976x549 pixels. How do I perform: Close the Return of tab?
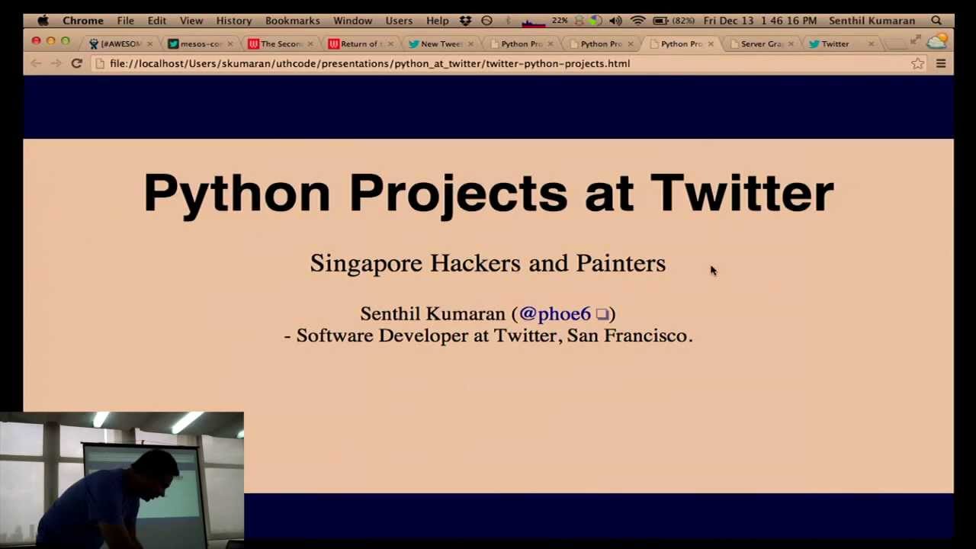390,44
